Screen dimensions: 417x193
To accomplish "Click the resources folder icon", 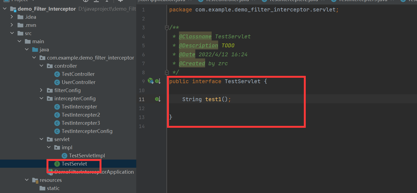I will (35, 180).
